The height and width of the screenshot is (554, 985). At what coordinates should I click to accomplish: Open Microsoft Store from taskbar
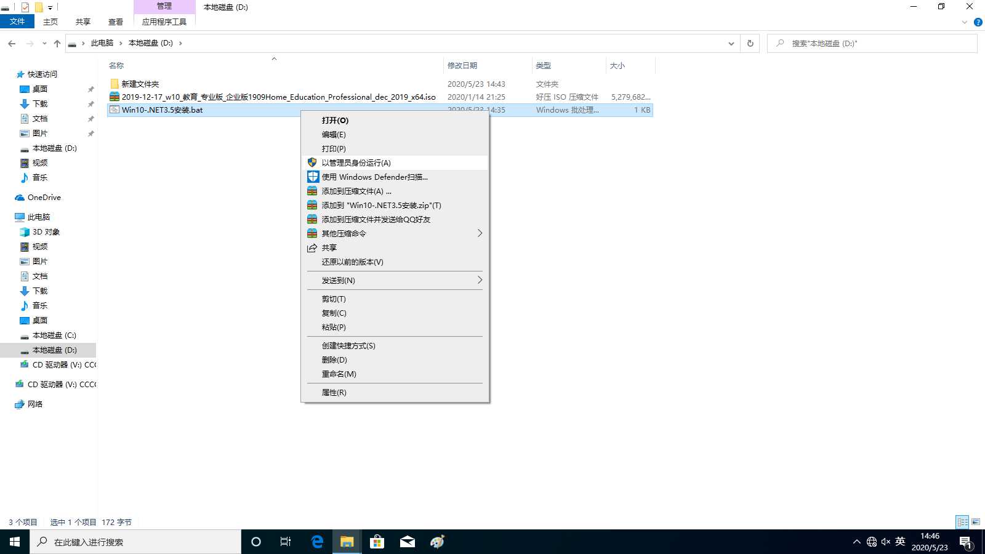click(377, 542)
